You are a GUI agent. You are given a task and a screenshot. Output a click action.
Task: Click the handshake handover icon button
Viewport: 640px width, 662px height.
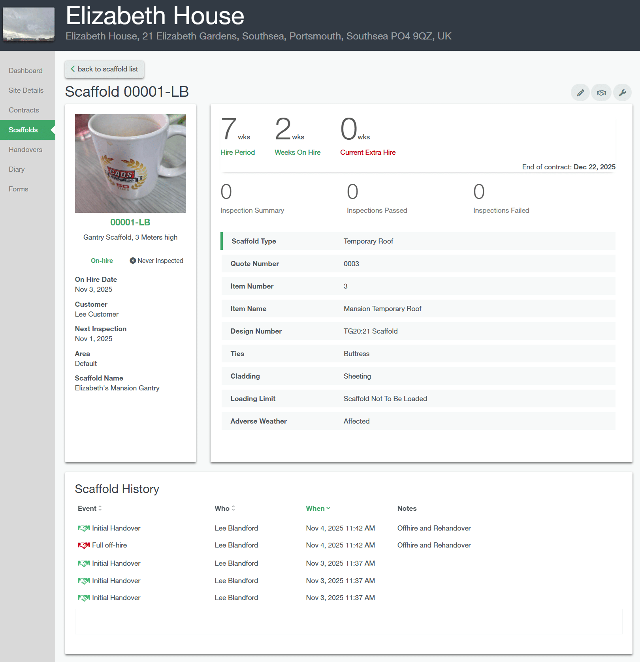(601, 93)
